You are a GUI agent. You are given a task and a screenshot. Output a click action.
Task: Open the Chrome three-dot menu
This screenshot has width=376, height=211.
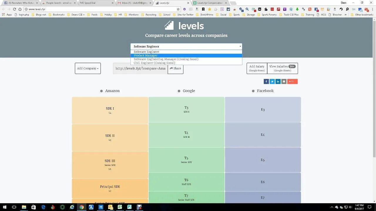[373, 9]
